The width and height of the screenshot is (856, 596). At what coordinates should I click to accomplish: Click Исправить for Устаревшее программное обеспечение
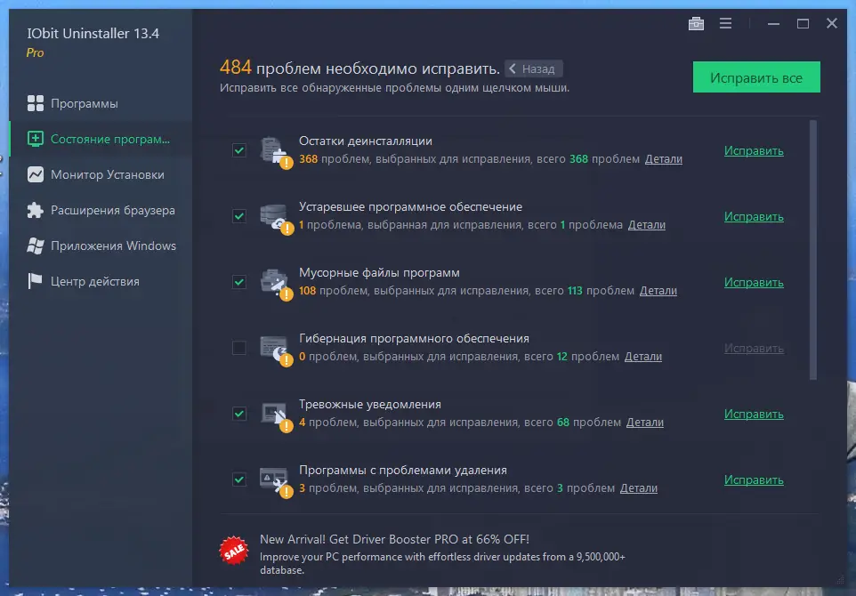(x=754, y=217)
